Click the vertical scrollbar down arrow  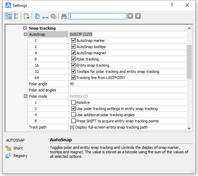pos(189,129)
